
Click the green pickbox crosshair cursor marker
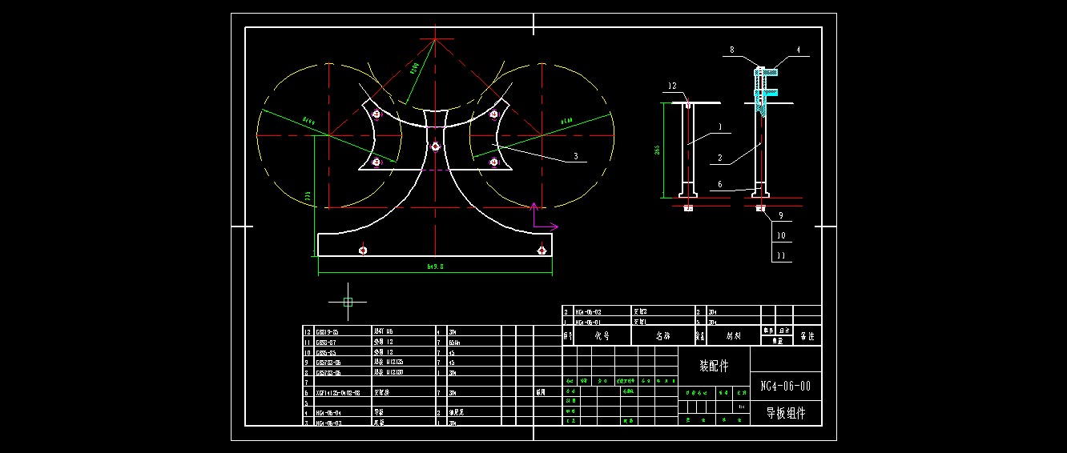coord(348,302)
